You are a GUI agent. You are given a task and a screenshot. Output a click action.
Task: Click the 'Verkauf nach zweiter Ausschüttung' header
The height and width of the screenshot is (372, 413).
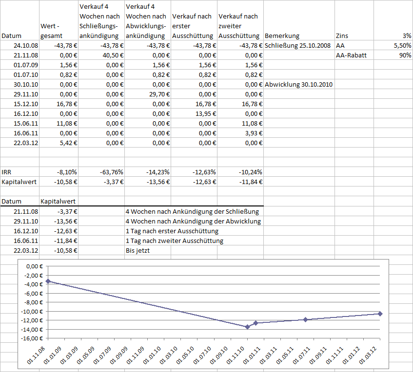coord(240,20)
